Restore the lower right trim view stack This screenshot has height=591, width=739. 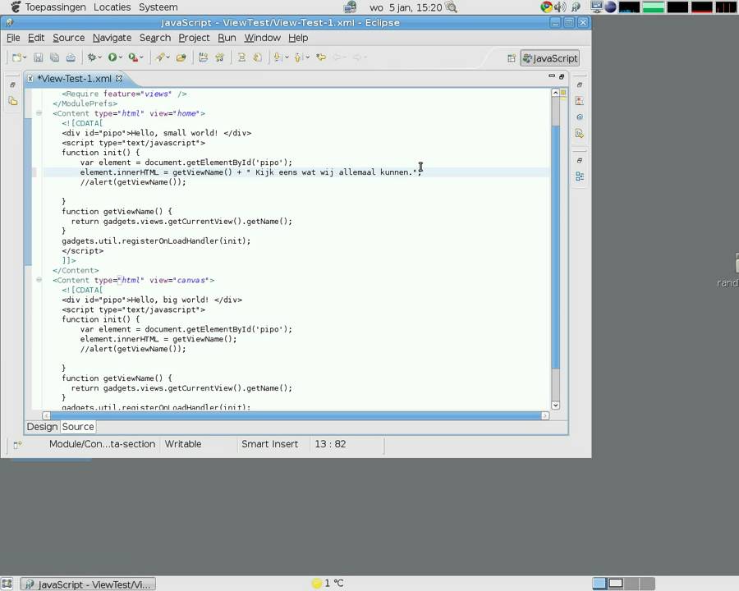click(x=580, y=160)
